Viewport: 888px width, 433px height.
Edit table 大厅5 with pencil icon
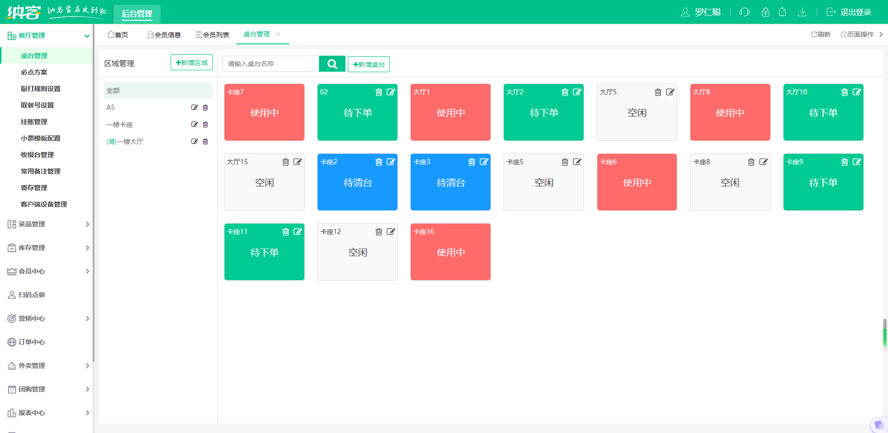click(670, 92)
